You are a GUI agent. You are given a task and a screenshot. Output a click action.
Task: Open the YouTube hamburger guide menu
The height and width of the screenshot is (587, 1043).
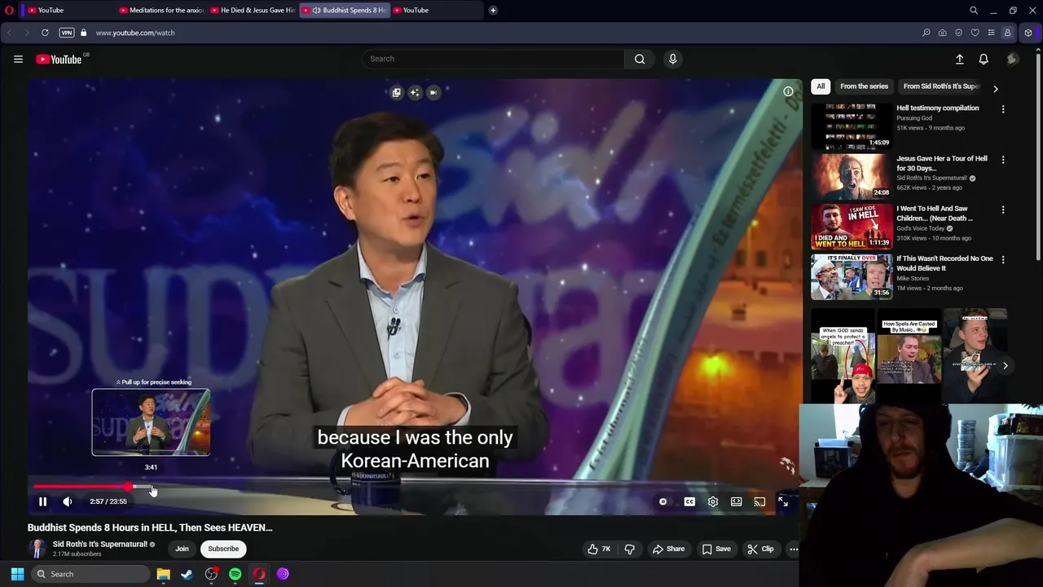18,59
